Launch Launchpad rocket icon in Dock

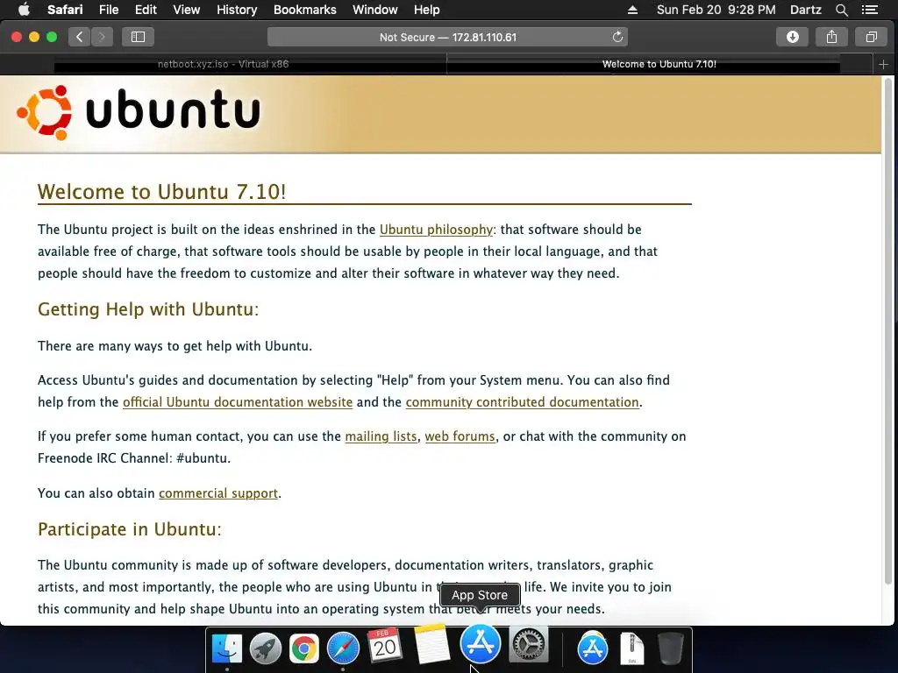point(265,648)
